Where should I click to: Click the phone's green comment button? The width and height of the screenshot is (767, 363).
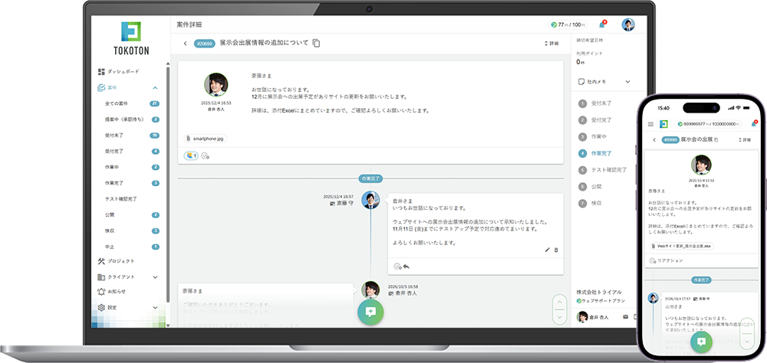click(701, 342)
